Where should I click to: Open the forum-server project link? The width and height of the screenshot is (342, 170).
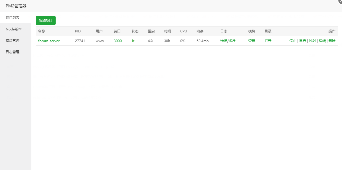click(49, 41)
